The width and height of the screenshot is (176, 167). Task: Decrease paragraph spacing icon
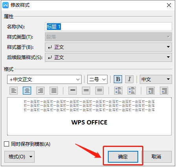click(x=132, y=91)
